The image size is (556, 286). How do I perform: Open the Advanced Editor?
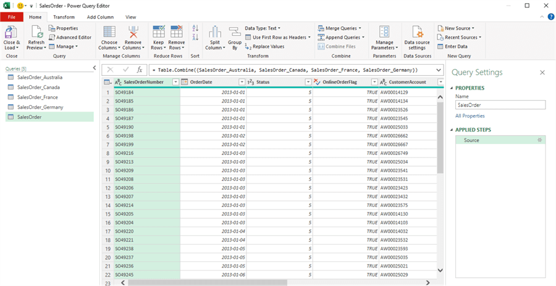click(70, 37)
